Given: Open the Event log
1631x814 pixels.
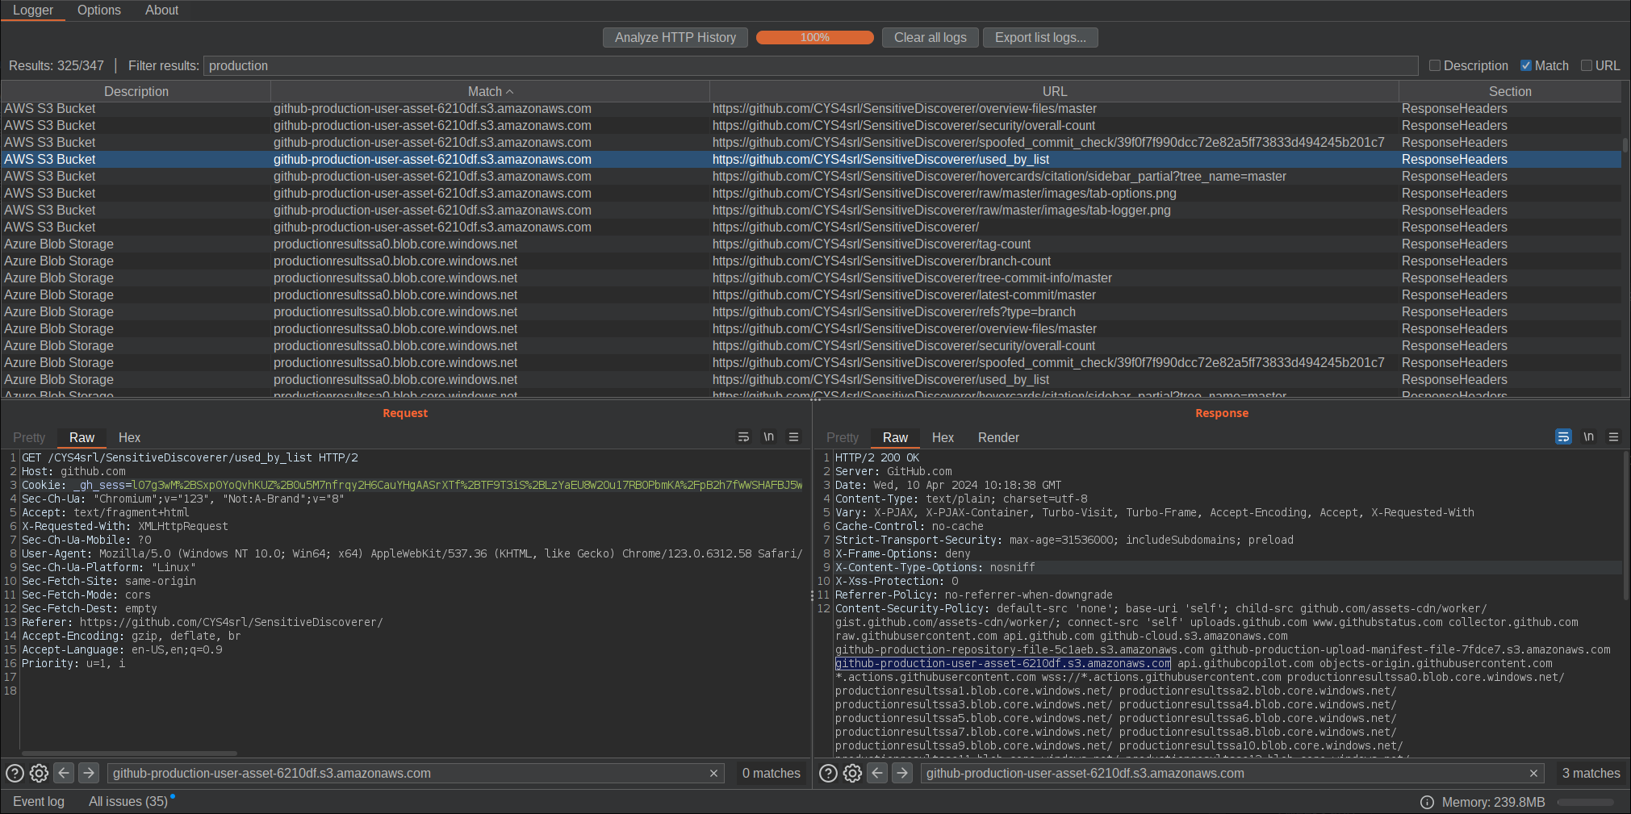Looking at the screenshot, I should tap(39, 802).
